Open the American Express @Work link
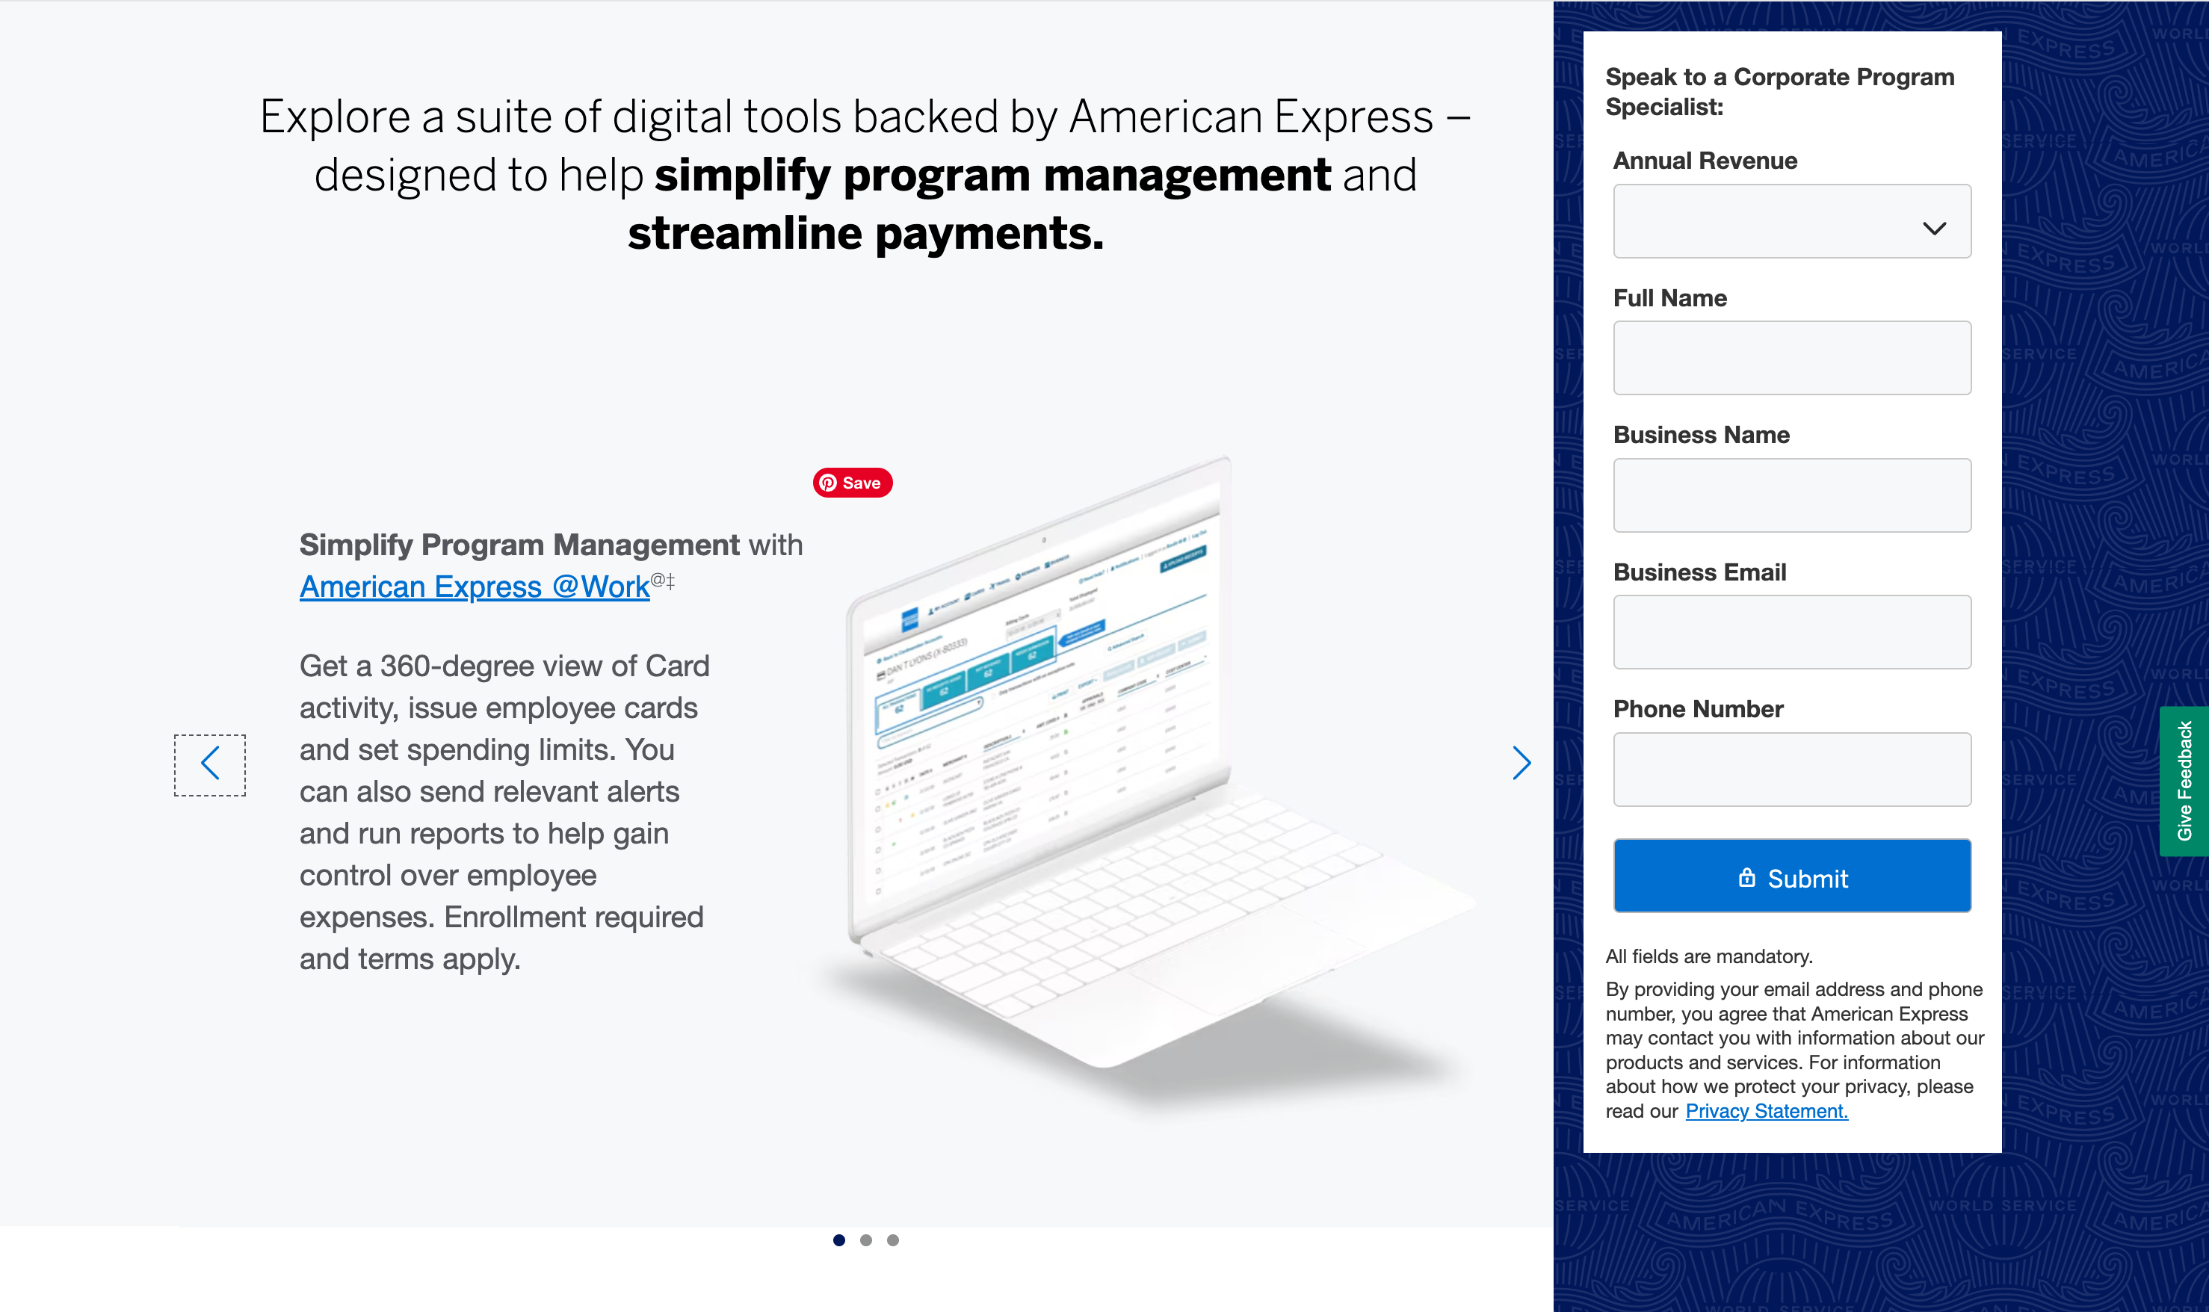2209x1312 pixels. [x=474, y=587]
